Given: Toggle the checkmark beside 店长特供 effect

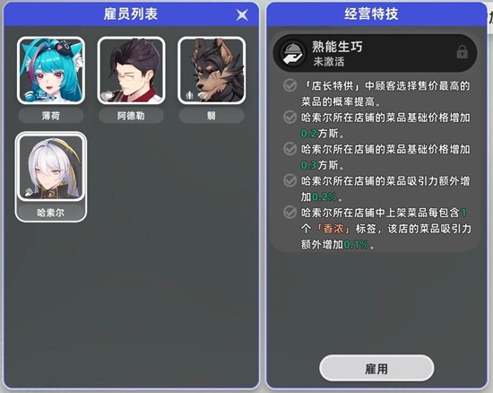Looking at the screenshot, I should coord(290,85).
